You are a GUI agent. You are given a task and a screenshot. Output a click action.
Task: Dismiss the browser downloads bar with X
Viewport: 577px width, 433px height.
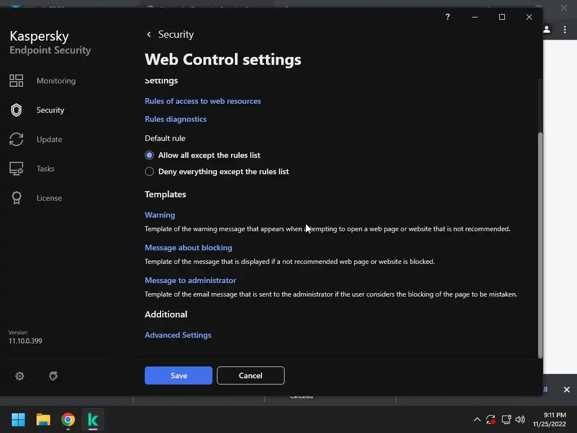tap(567, 390)
